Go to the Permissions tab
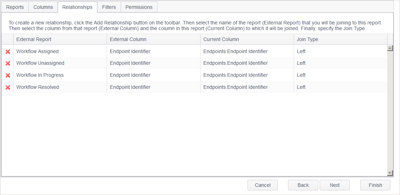This screenshot has height=195, width=400. pyautogui.click(x=139, y=7)
